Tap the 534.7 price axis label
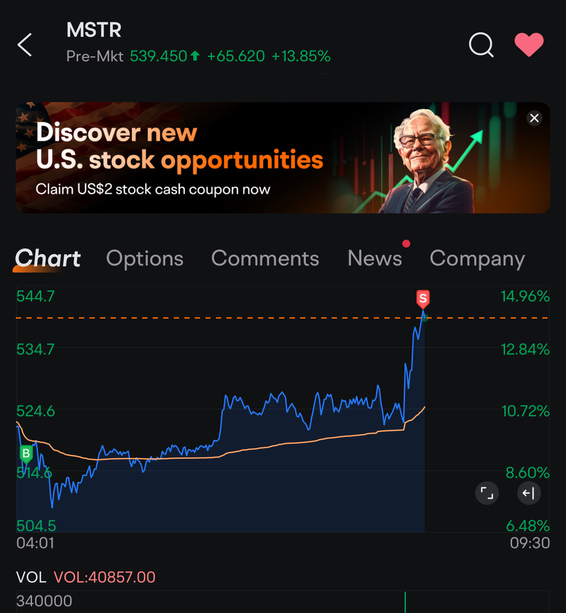The width and height of the screenshot is (566, 613). (36, 349)
